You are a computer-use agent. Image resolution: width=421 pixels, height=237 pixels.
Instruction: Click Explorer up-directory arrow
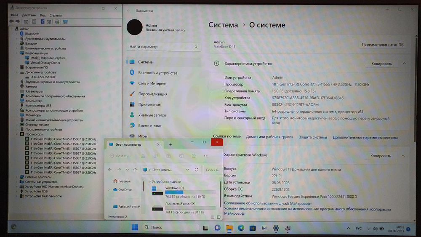135,170
